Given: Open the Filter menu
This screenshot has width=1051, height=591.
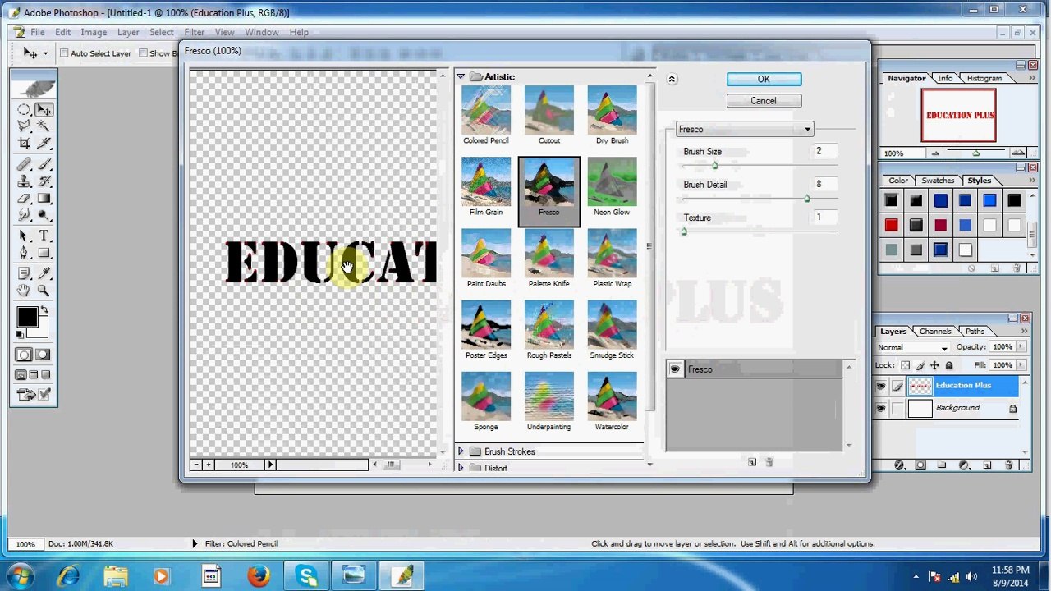Looking at the screenshot, I should tap(194, 32).
